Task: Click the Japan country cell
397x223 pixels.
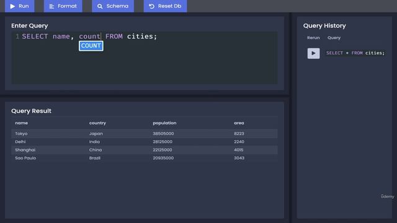Action: pos(96,134)
